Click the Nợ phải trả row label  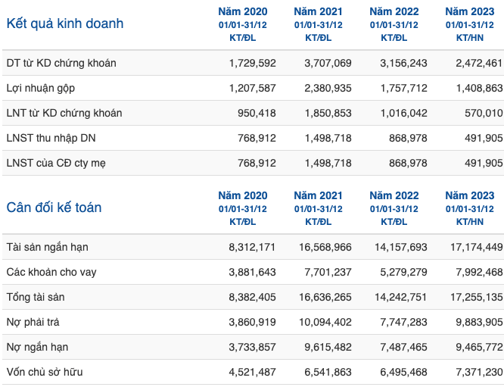point(33,322)
